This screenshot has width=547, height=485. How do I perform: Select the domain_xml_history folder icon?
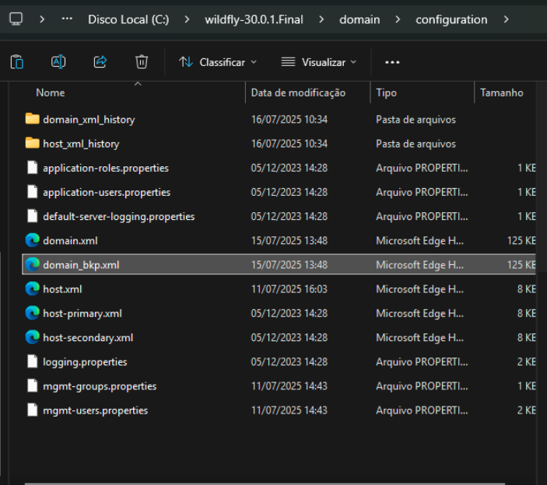32,119
